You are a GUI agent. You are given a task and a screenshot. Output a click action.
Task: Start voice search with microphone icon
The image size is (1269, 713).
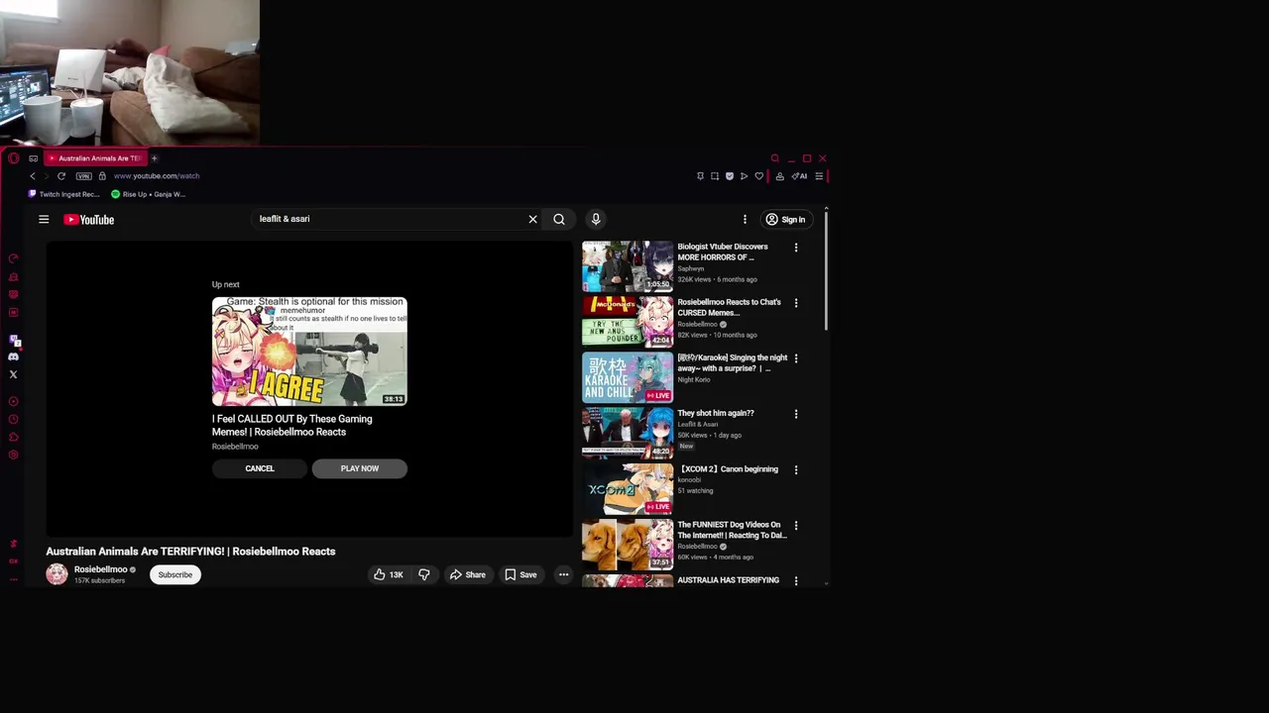596,219
